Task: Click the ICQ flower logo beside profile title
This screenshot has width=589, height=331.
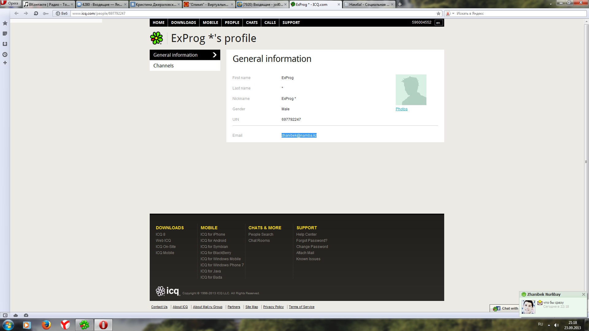Action: pos(156,38)
